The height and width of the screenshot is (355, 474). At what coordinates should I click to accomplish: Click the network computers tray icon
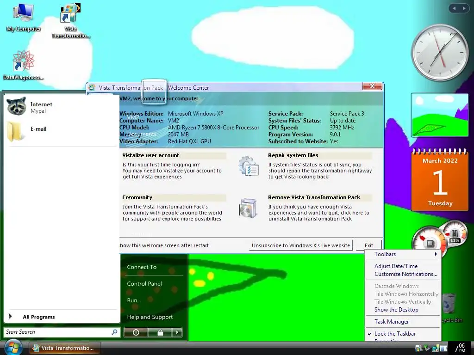click(x=435, y=348)
